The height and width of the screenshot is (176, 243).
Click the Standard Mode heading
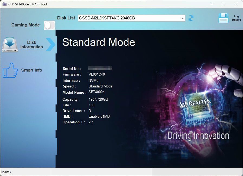pyautogui.click(x=99, y=42)
